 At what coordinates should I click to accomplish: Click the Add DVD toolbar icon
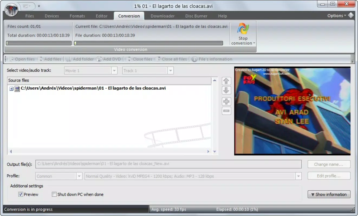click(x=99, y=59)
